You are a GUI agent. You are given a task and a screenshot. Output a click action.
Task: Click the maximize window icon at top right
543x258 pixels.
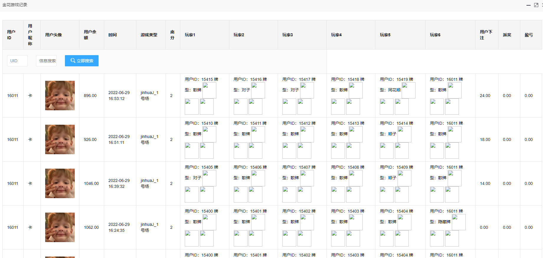tap(536, 5)
